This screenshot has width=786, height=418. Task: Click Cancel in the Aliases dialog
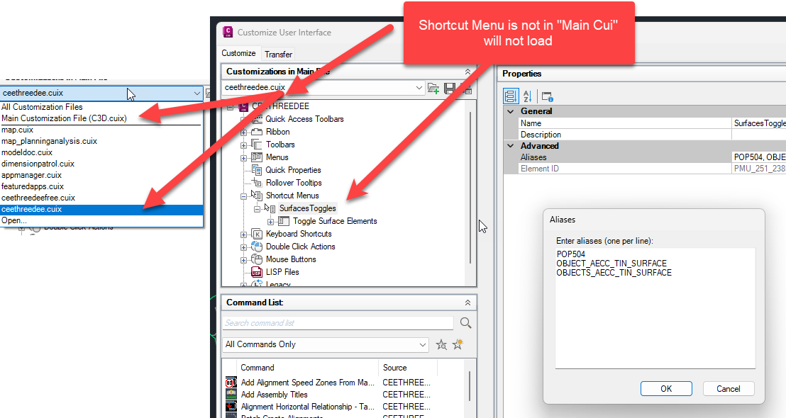pos(729,388)
